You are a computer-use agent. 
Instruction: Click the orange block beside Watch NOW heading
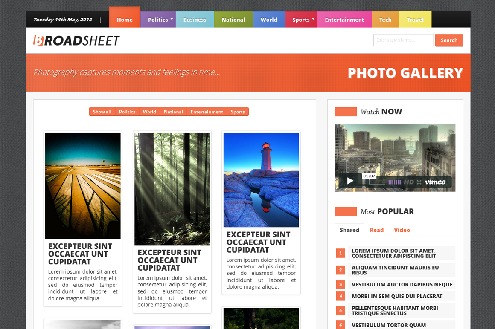[x=346, y=112]
